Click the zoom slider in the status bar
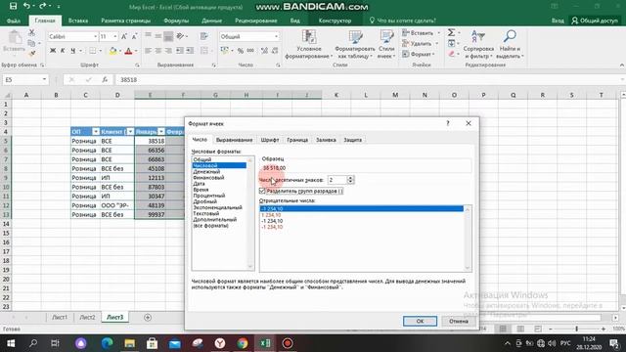626x352 pixels. pyautogui.click(x=576, y=329)
